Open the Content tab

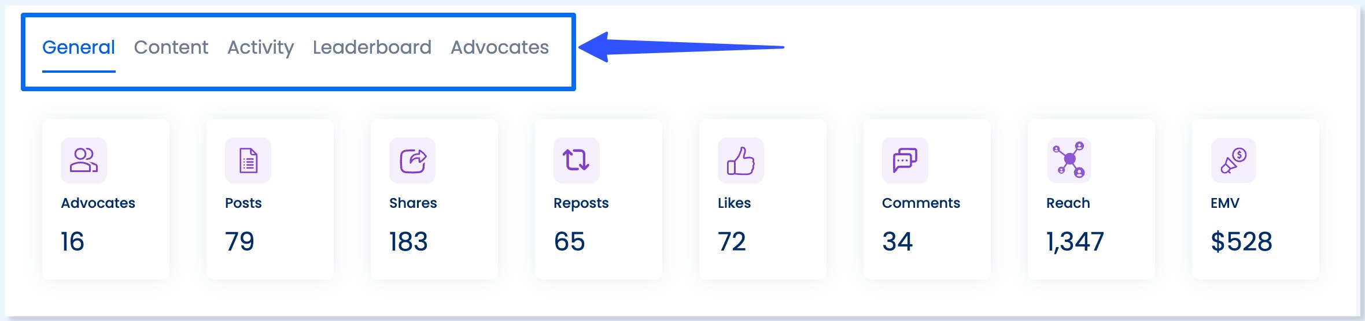(x=171, y=47)
